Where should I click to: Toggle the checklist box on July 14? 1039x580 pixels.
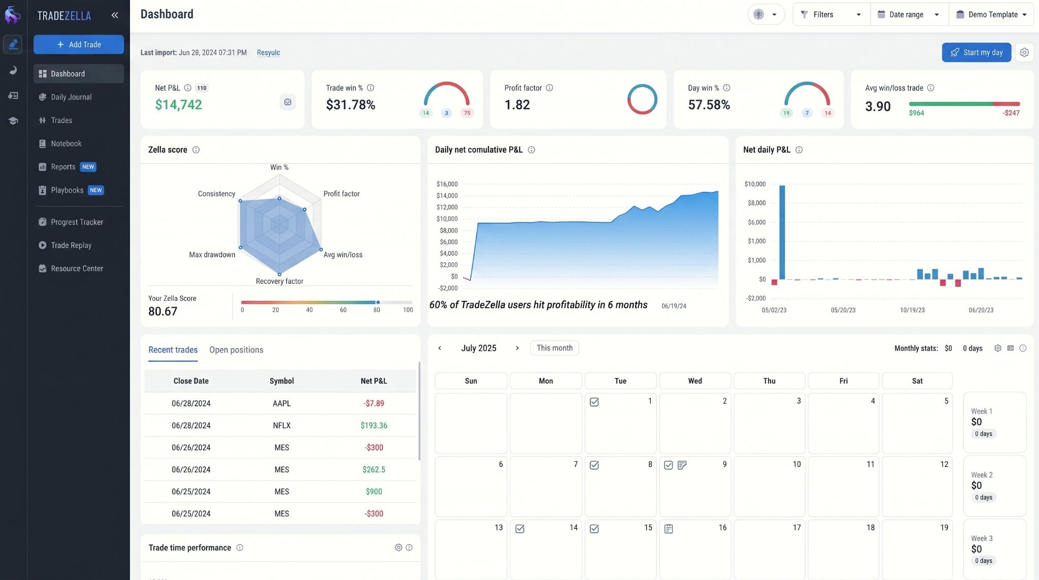520,529
